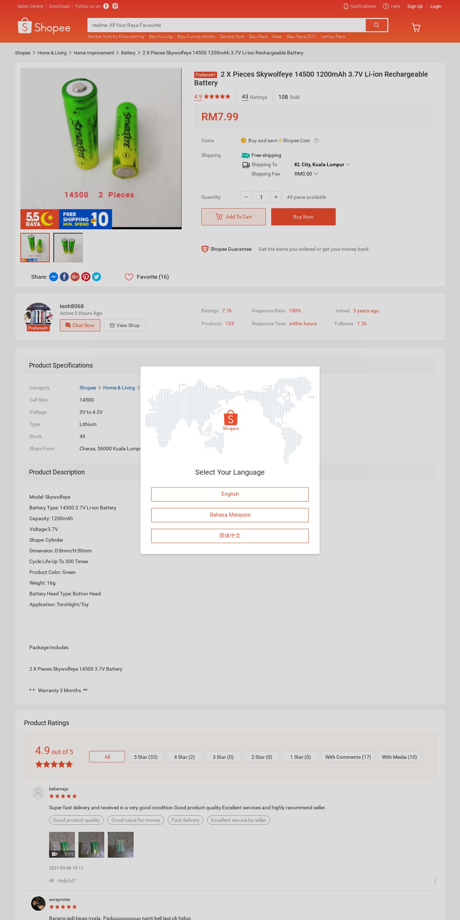Click the Favorite heart icon
Screen dimensions: 460x920
click(129, 277)
